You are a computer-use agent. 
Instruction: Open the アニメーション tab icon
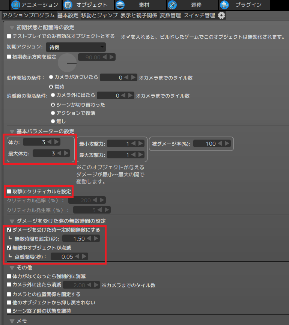coord(15,5)
